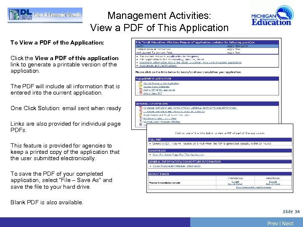
Task: Click the Apply Now/Later column header
Action: 237,46
